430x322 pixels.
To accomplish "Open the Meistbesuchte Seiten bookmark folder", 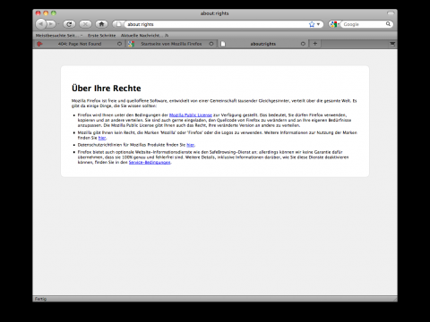I will point(59,36).
